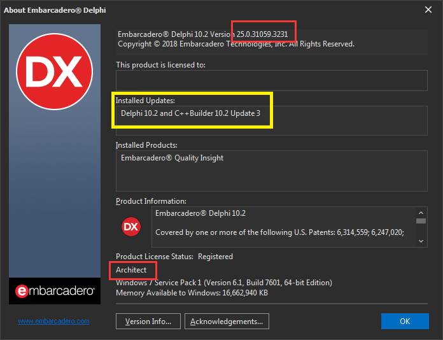Image resolution: width=443 pixels, height=340 pixels.
Task: Click the 'This product is licensed to' label
Action: 161,65
